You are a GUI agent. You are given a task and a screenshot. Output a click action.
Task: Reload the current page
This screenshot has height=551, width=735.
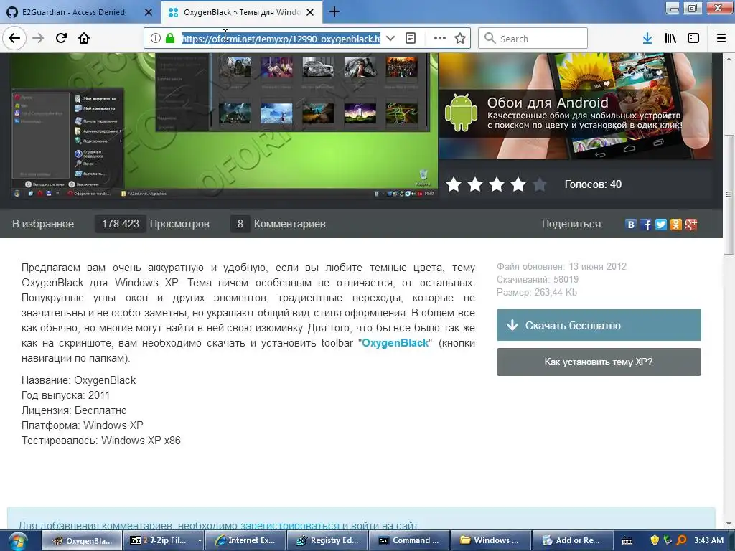click(61, 38)
